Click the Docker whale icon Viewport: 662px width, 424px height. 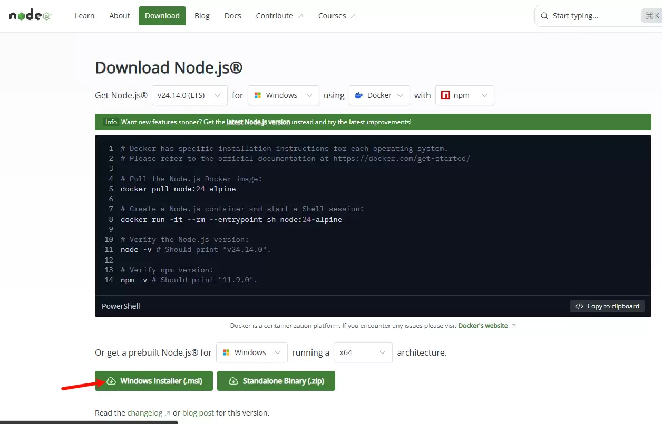(359, 95)
